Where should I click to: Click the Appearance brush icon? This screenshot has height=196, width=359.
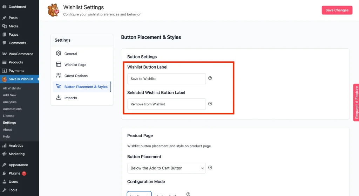4,165
